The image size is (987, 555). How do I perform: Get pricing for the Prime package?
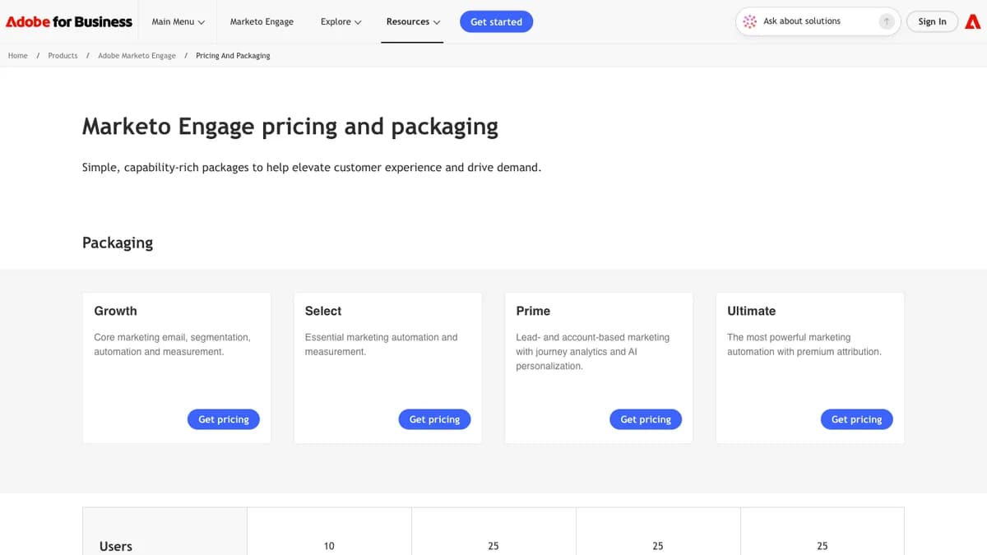click(x=646, y=419)
